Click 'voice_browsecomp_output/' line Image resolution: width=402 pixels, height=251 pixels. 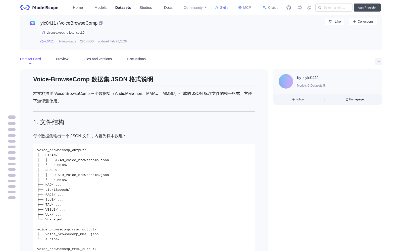click(x=62, y=150)
